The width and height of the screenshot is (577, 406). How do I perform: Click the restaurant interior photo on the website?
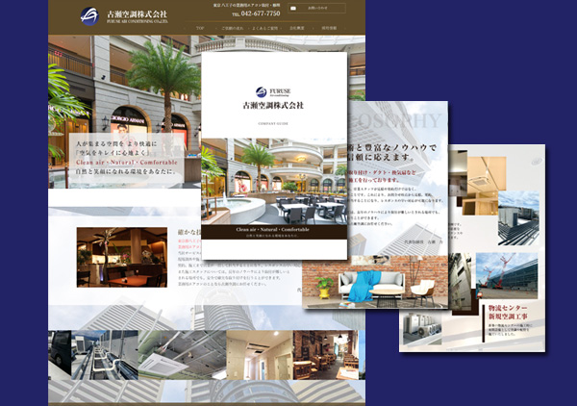coord(122,257)
